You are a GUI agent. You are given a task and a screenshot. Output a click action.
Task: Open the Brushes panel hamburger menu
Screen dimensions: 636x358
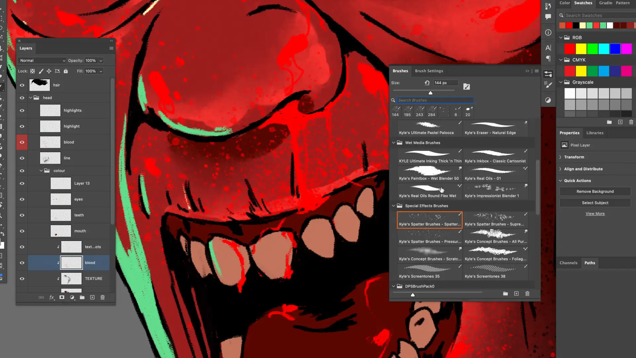tap(537, 71)
